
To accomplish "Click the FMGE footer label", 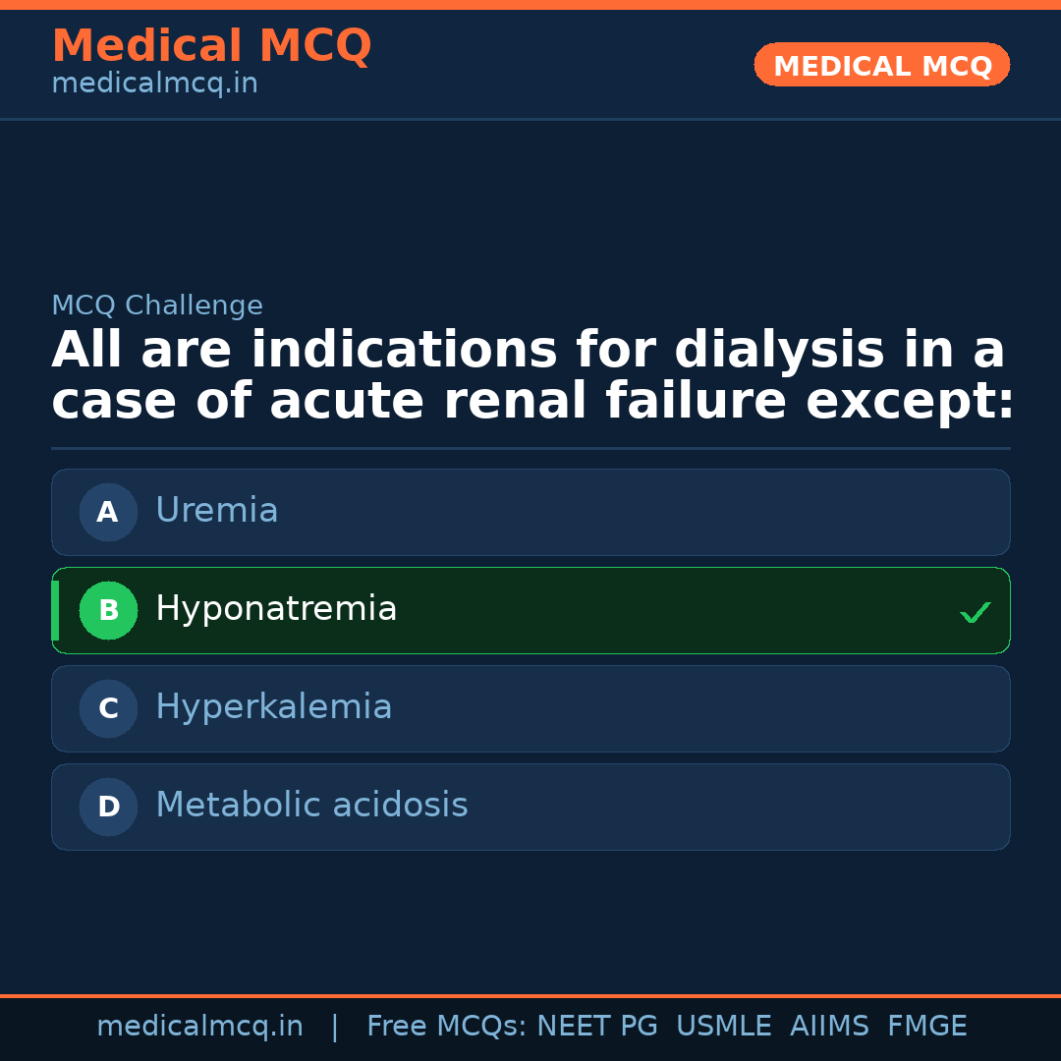I will pos(927,1027).
